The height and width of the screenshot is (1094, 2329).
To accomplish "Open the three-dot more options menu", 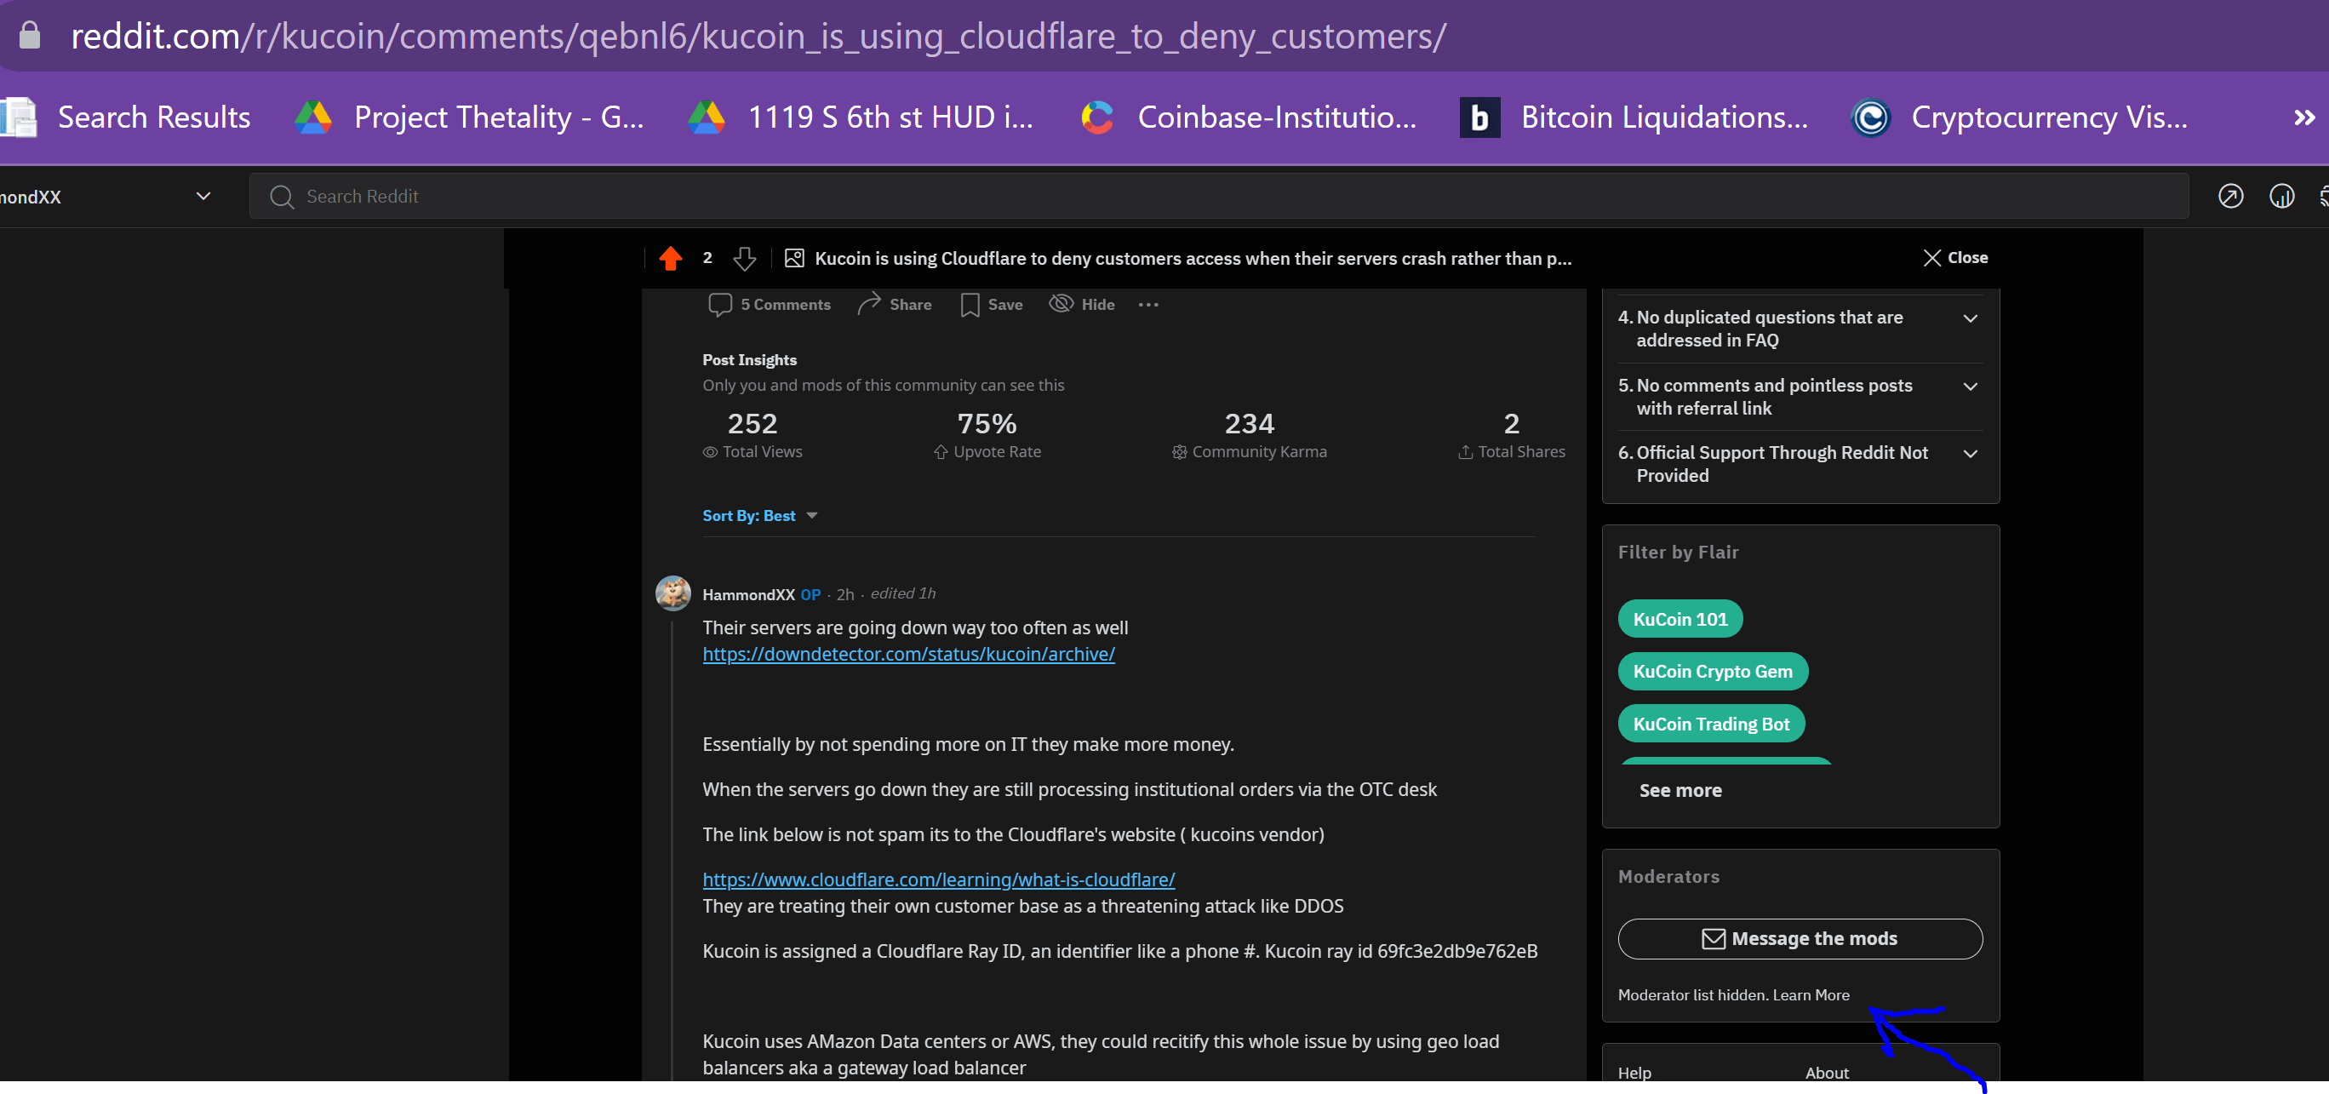I will (x=1148, y=305).
